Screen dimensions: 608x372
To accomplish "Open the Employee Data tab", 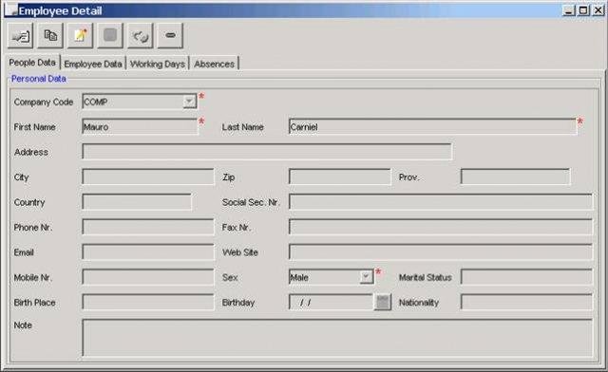I will pyautogui.click(x=93, y=64).
